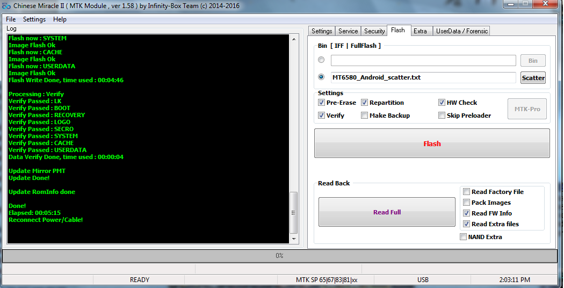Screen dimensions: 564x288
Task: Click the 'Flash now : SYSTEM' log line
Action: point(38,38)
